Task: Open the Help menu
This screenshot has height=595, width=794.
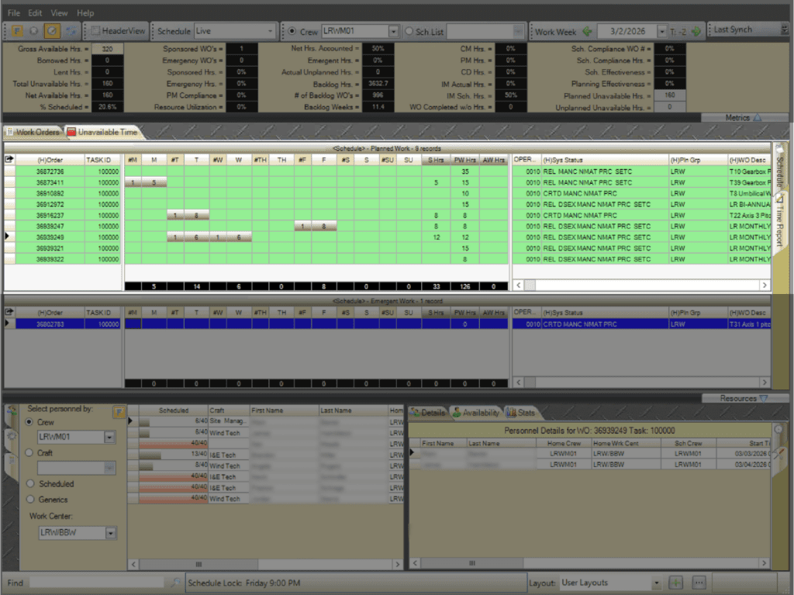Action: pyautogui.click(x=85, y=13)
